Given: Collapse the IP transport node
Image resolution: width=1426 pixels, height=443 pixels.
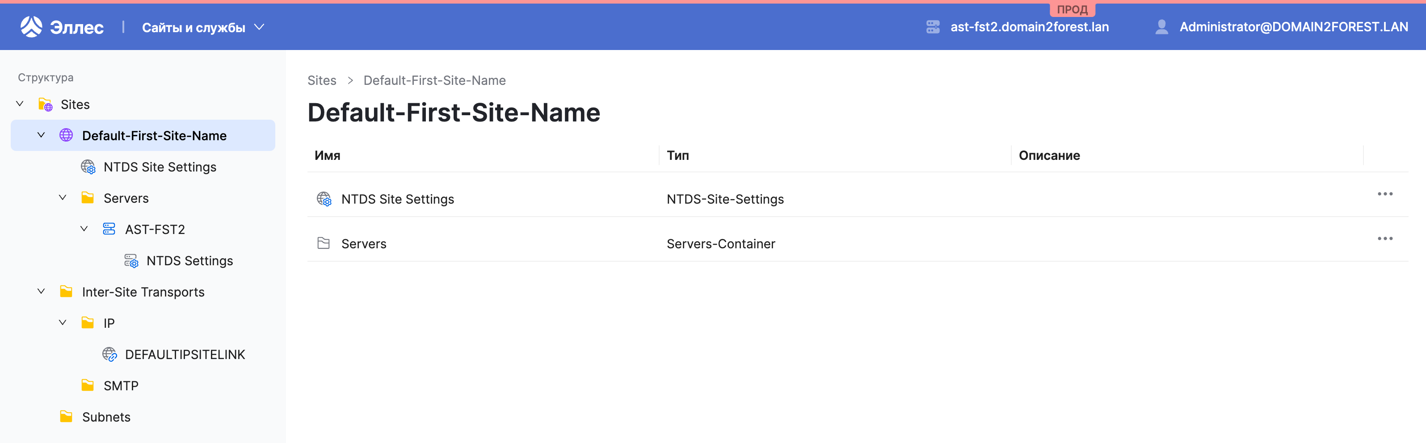Looking at the screenshot, I should pyautogui.click(x=63, y=322).
